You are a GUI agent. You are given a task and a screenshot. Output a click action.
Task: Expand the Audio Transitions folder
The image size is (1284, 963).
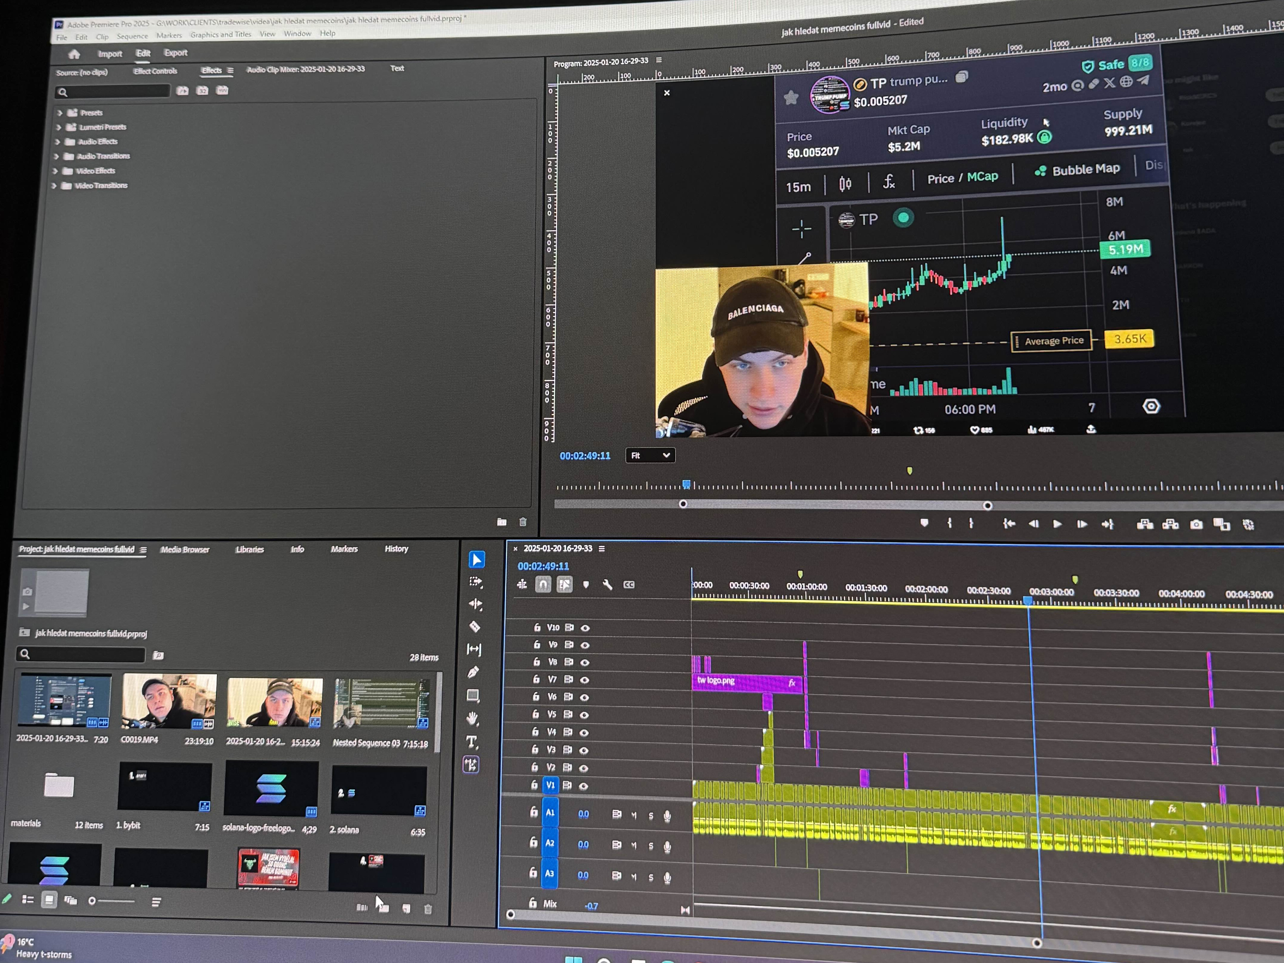point(56,156)
